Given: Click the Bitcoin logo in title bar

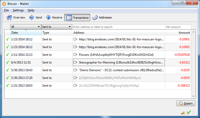Looking at the screenshot, I should pyautogui.click(x=4, y=4).
